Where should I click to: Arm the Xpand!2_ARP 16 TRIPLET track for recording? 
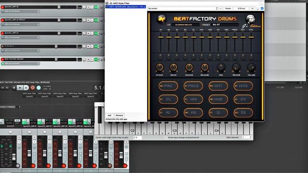[x=2, y=20]
